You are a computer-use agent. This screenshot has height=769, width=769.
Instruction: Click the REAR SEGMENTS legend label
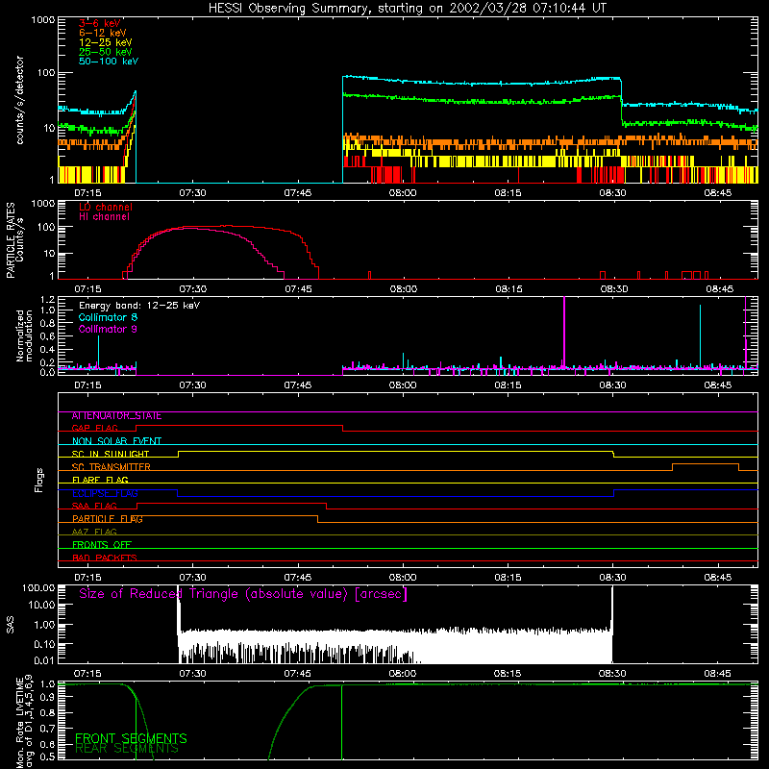coord(127,749)
